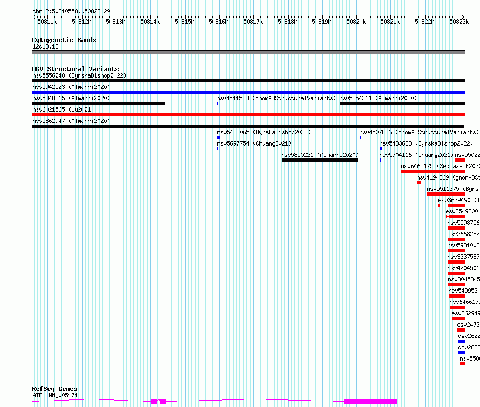This screenshot has height=407, width=480.
Task: Open the DGV Structural Variants track title
Action: tap(76, 69)
